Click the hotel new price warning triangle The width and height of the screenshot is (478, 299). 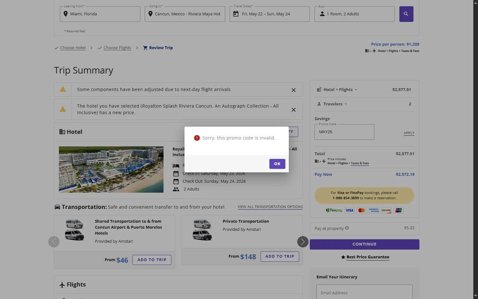click(x=63, y=109)
